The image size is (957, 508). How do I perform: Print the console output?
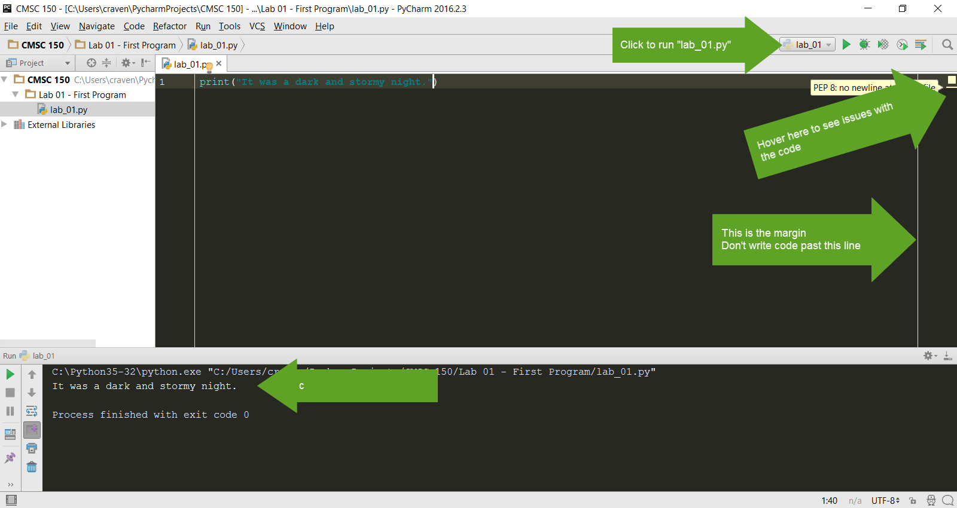click(x=32, y=448)
